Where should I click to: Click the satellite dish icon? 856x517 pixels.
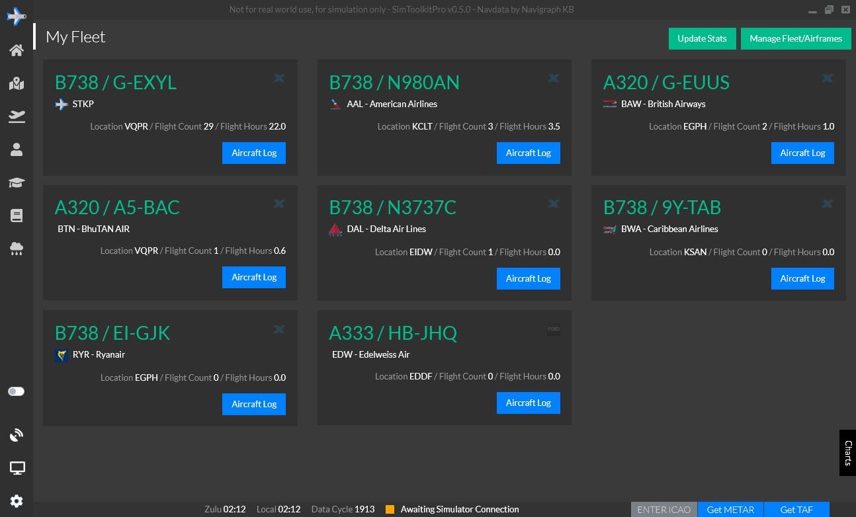pos(17,435)
